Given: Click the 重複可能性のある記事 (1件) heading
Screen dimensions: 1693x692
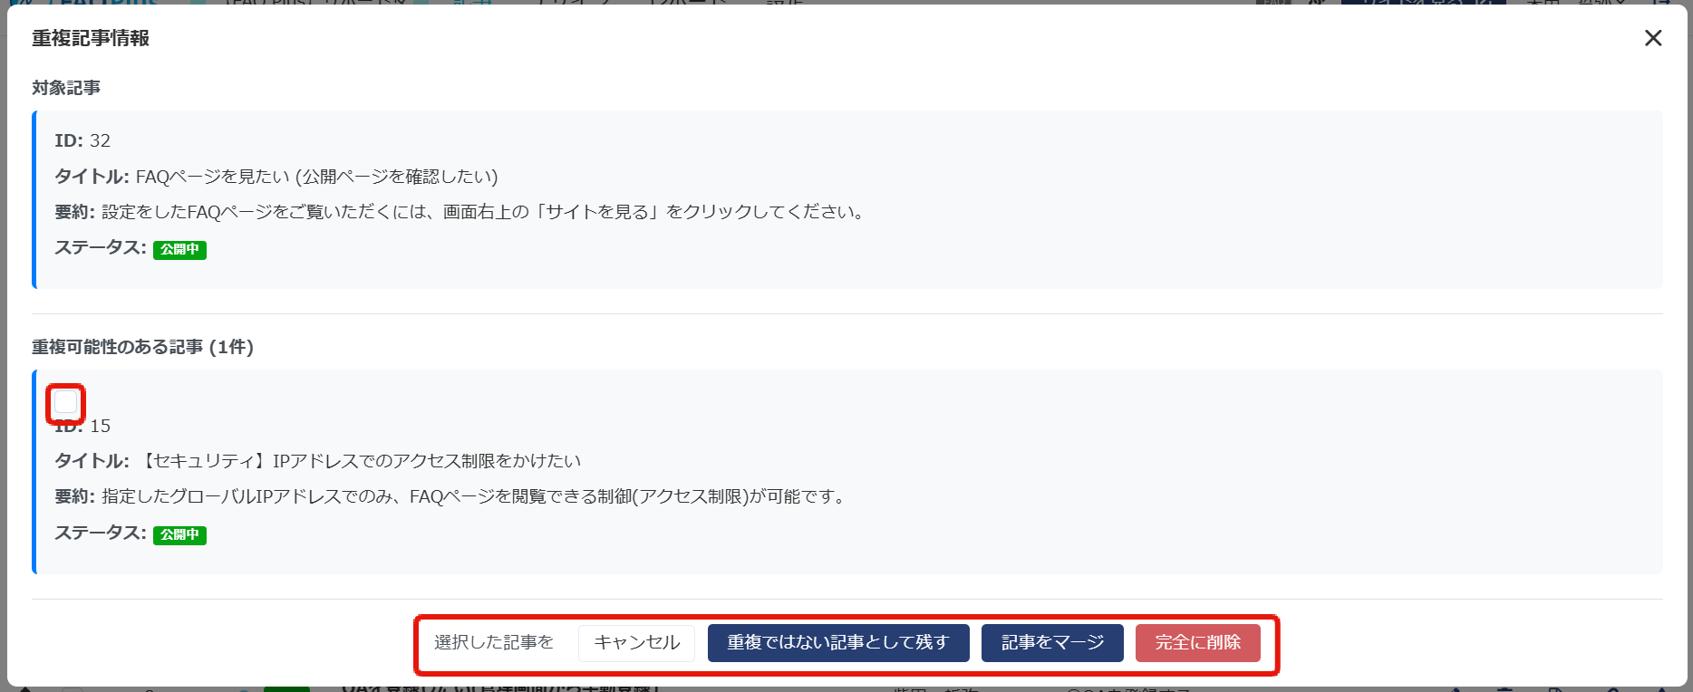Looking at the screenshot, I should (142, 347).
